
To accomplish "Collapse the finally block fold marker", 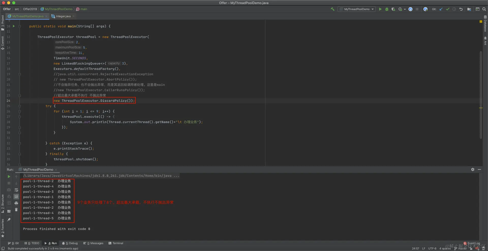I will click(20, 154).
